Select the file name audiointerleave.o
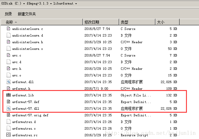199x139 pixels. click(x=28, y=49)
